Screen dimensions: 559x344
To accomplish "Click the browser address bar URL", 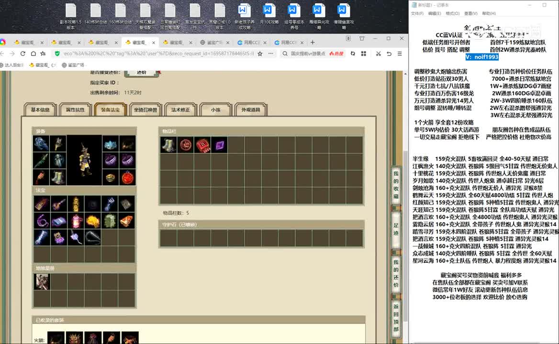I will [x=158, y=54].
